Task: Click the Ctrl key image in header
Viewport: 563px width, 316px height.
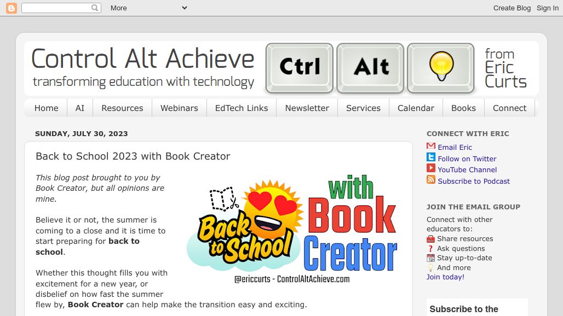Action: (x=300, y=68)
